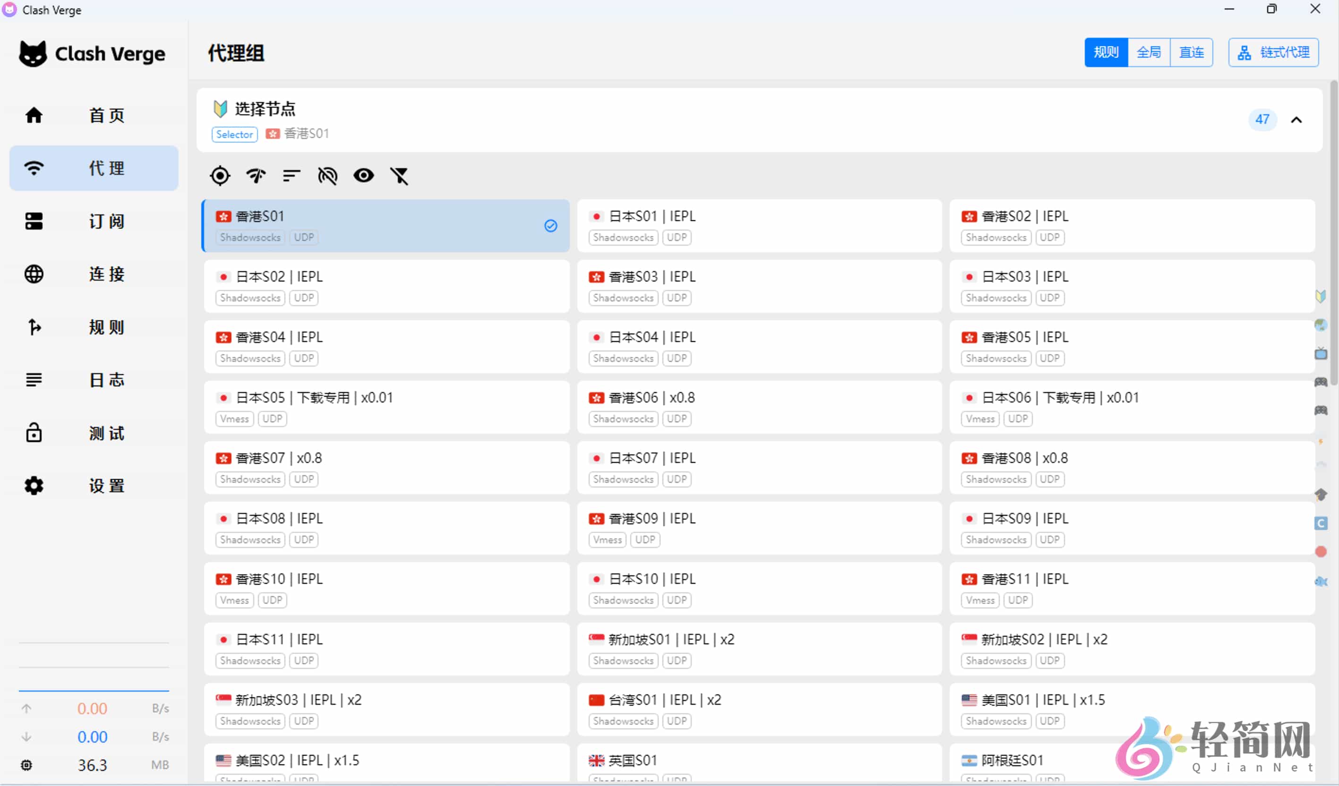
Task: Select the 日本S01 | IEPL node
Action: point(759,226)
